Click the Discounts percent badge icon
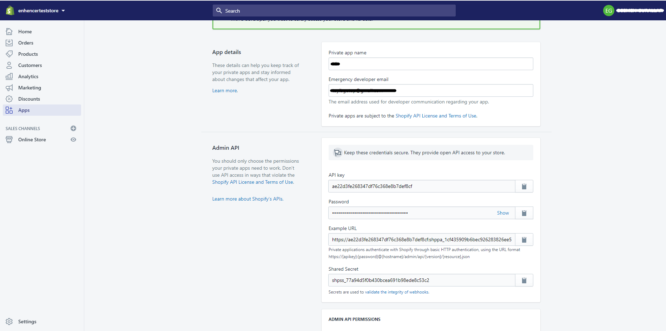666x331 pixels. [x=9, y=99]
